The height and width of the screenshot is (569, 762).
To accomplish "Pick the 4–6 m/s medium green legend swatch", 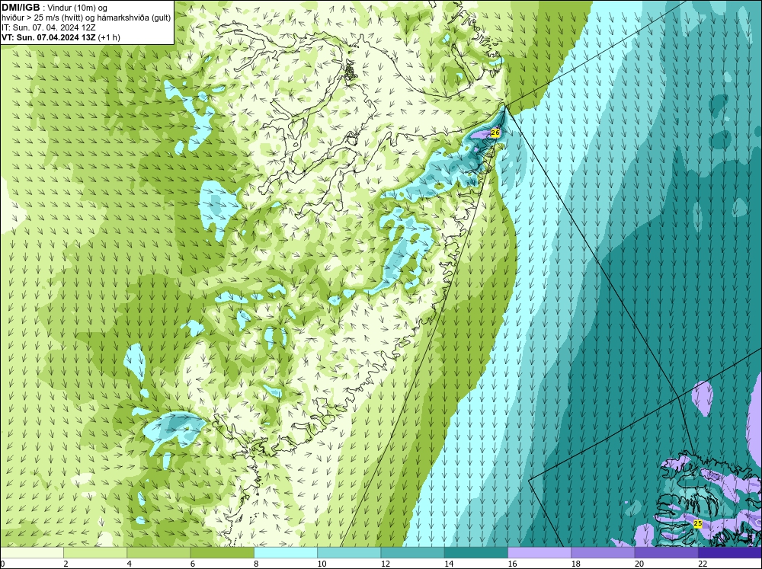I will coord(158,553).
